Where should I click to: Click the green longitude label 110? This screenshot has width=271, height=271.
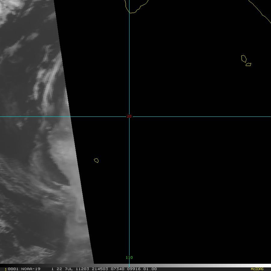tap(129, 257)
